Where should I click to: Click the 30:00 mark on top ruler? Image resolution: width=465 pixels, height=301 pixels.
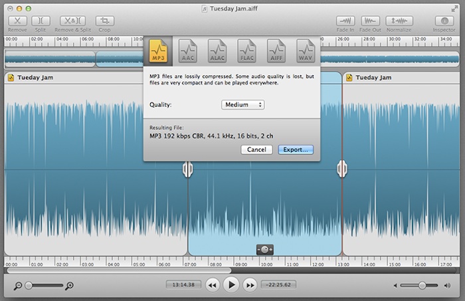point(395,39)
